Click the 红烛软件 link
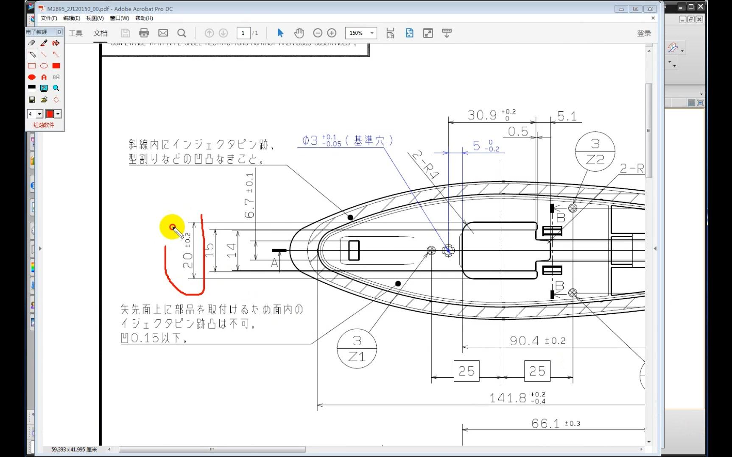 (44, 125)
